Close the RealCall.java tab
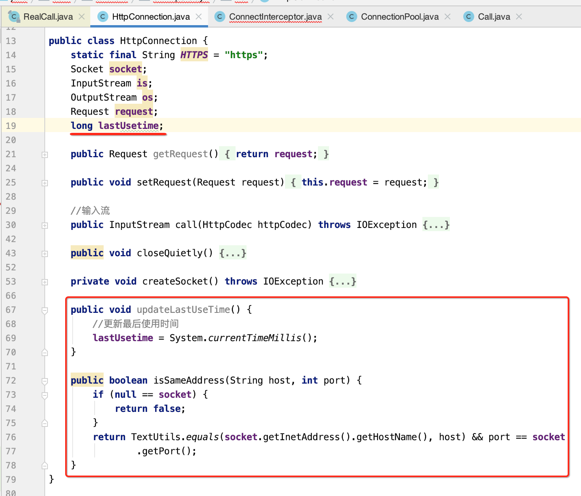The height and width of the screenshot is (496, 581). [82, 17]
